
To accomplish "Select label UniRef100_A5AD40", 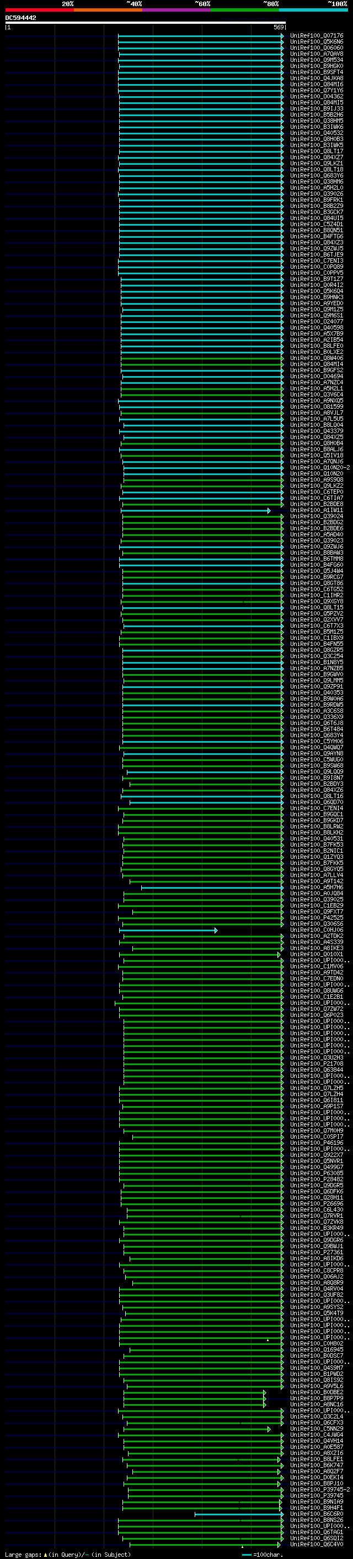I will point(317,534).
